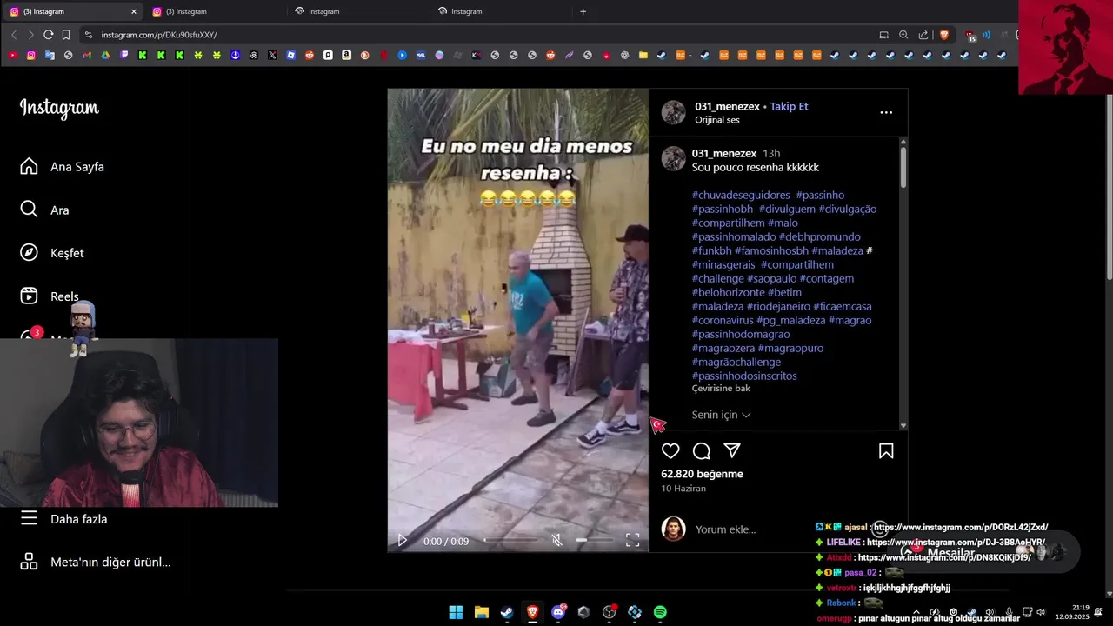Open the yellow folder in bookmarks bar
The image size is (1113, 626).
(643, 55)
